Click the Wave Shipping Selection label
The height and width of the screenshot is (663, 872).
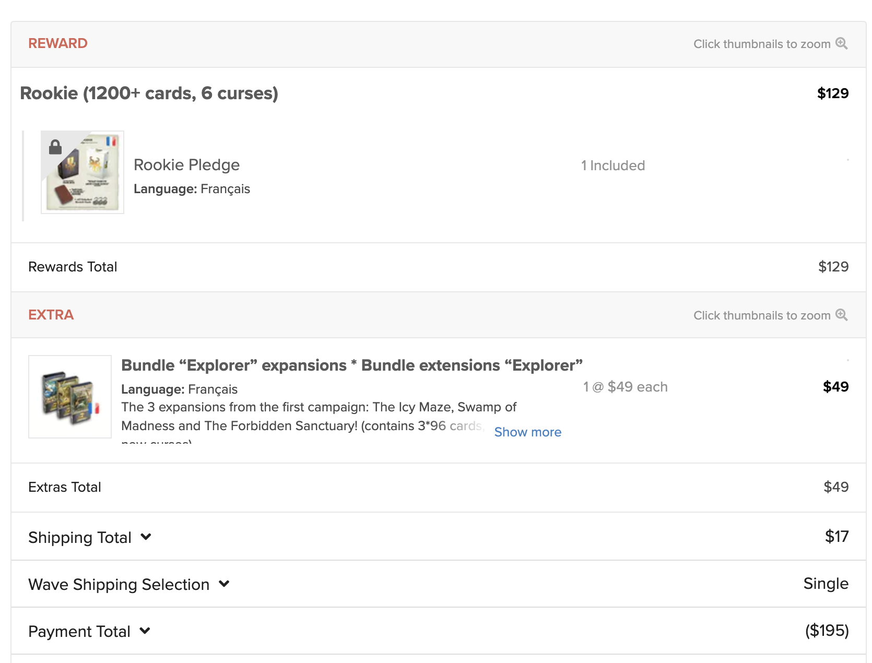point(119,584)
